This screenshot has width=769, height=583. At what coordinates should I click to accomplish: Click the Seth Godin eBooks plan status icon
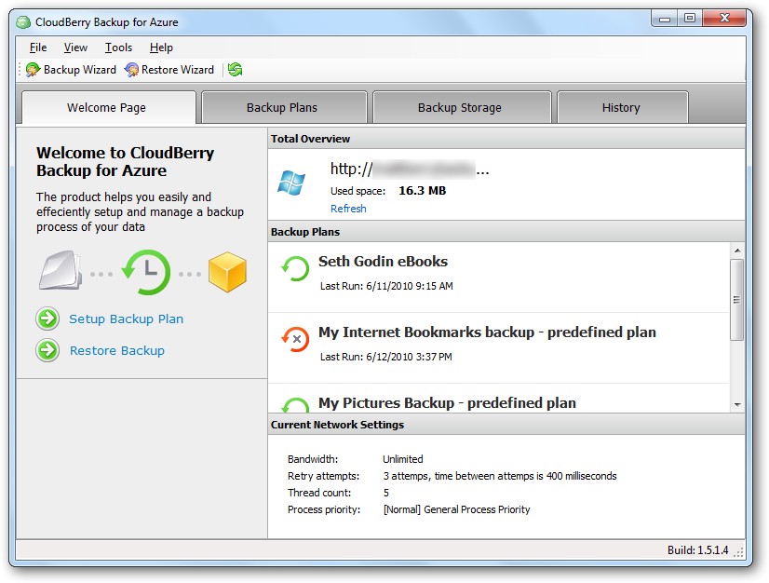pos(295,268)
